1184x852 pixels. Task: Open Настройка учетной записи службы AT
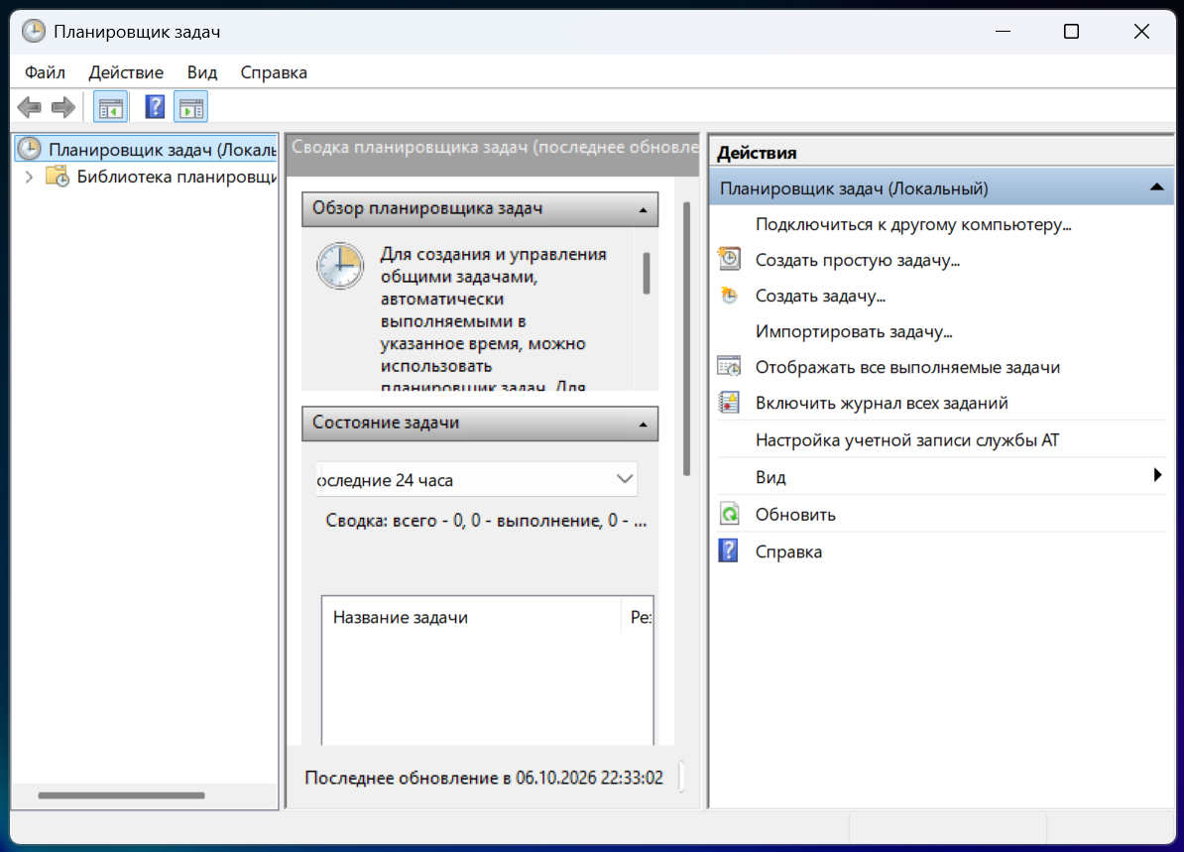coord(907,439)
